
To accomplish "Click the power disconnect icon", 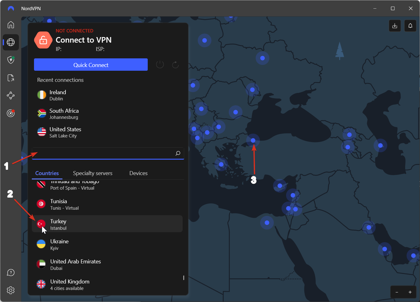I will 160,65.
